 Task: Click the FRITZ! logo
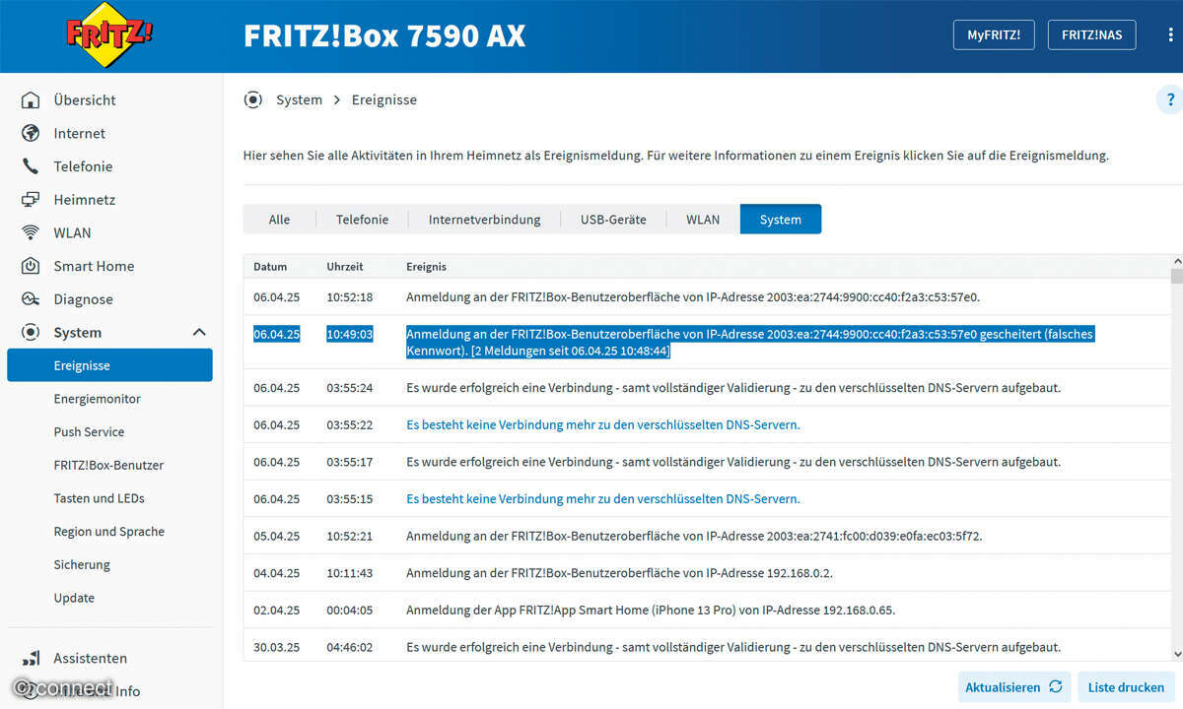110,34
